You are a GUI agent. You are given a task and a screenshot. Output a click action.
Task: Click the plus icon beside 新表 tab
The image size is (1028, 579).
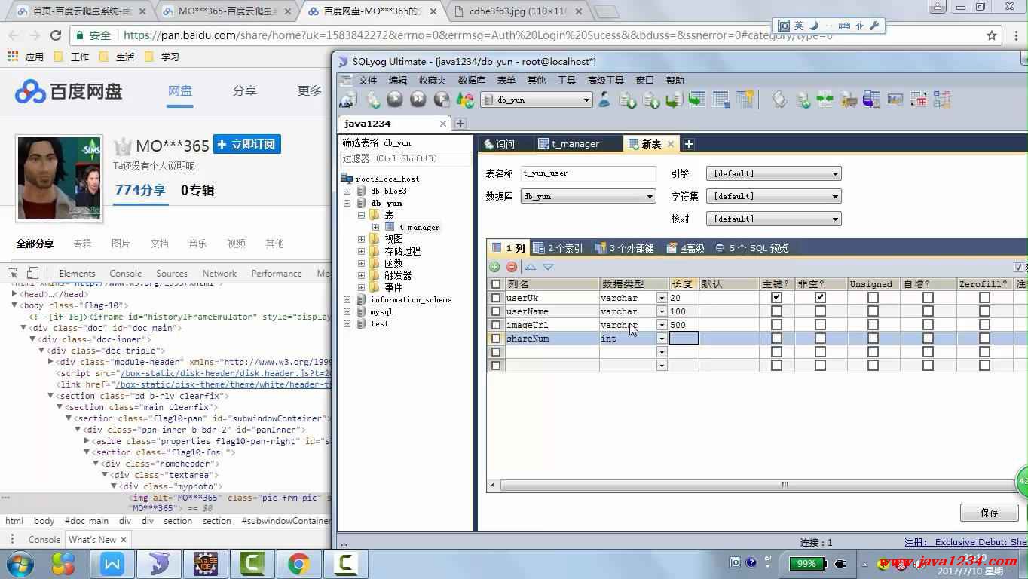click(x=688, y=144)
